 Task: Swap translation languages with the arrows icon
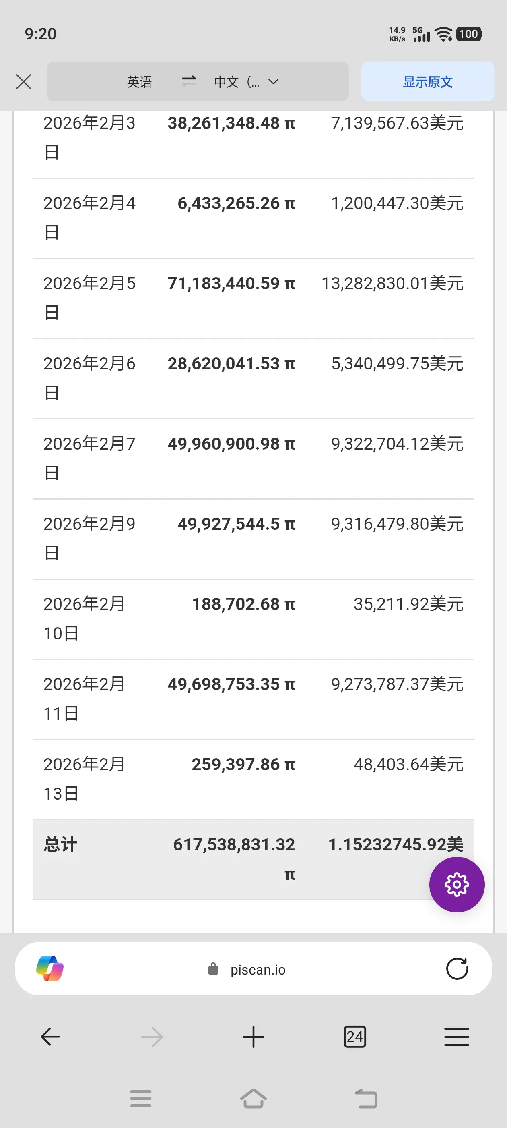189,81
